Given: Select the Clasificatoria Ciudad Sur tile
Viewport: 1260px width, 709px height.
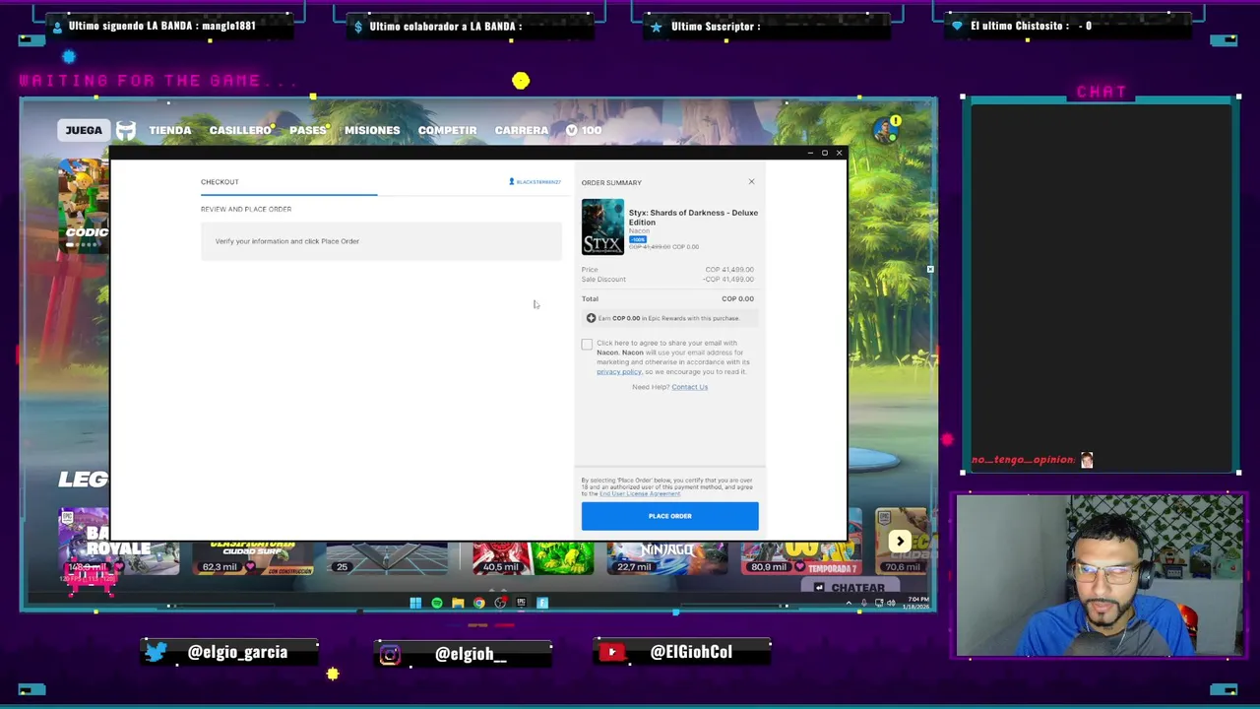Looking at the screenshot, I should [252, 557].
